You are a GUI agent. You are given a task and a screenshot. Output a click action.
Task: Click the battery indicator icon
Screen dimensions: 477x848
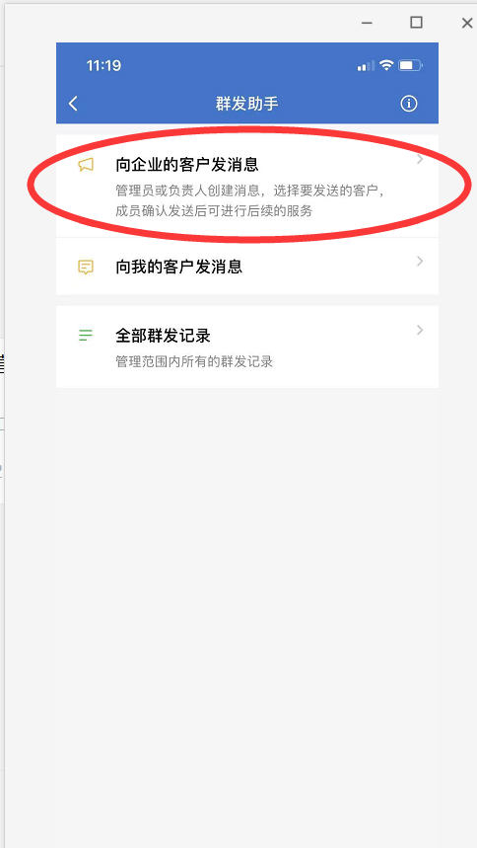411,66
